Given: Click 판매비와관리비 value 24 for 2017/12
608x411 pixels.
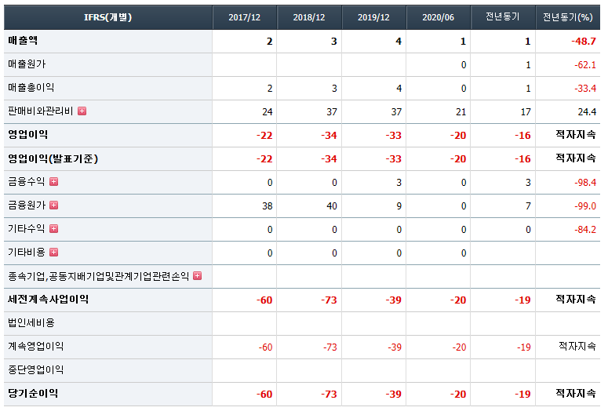Looking at the screenshot, I should pyautogui.click(x=268, y=112).
